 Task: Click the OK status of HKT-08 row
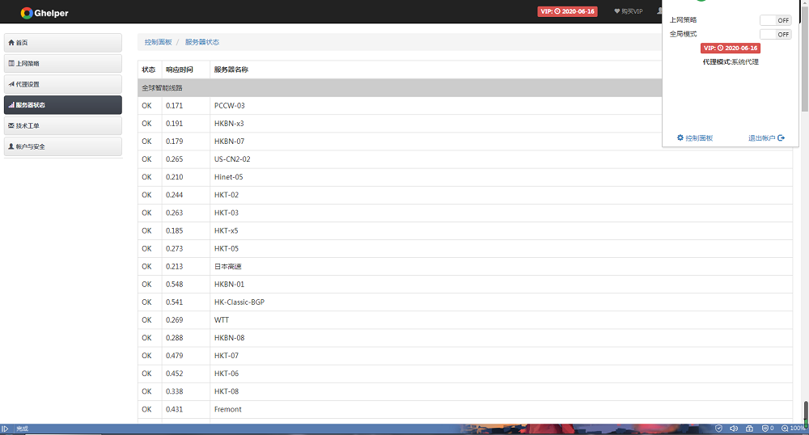146,391
